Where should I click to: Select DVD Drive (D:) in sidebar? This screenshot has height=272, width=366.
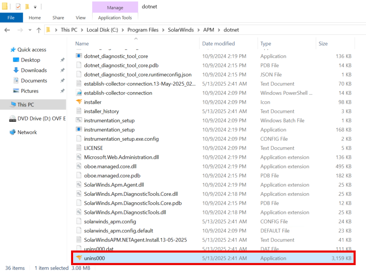coord(41,118)
